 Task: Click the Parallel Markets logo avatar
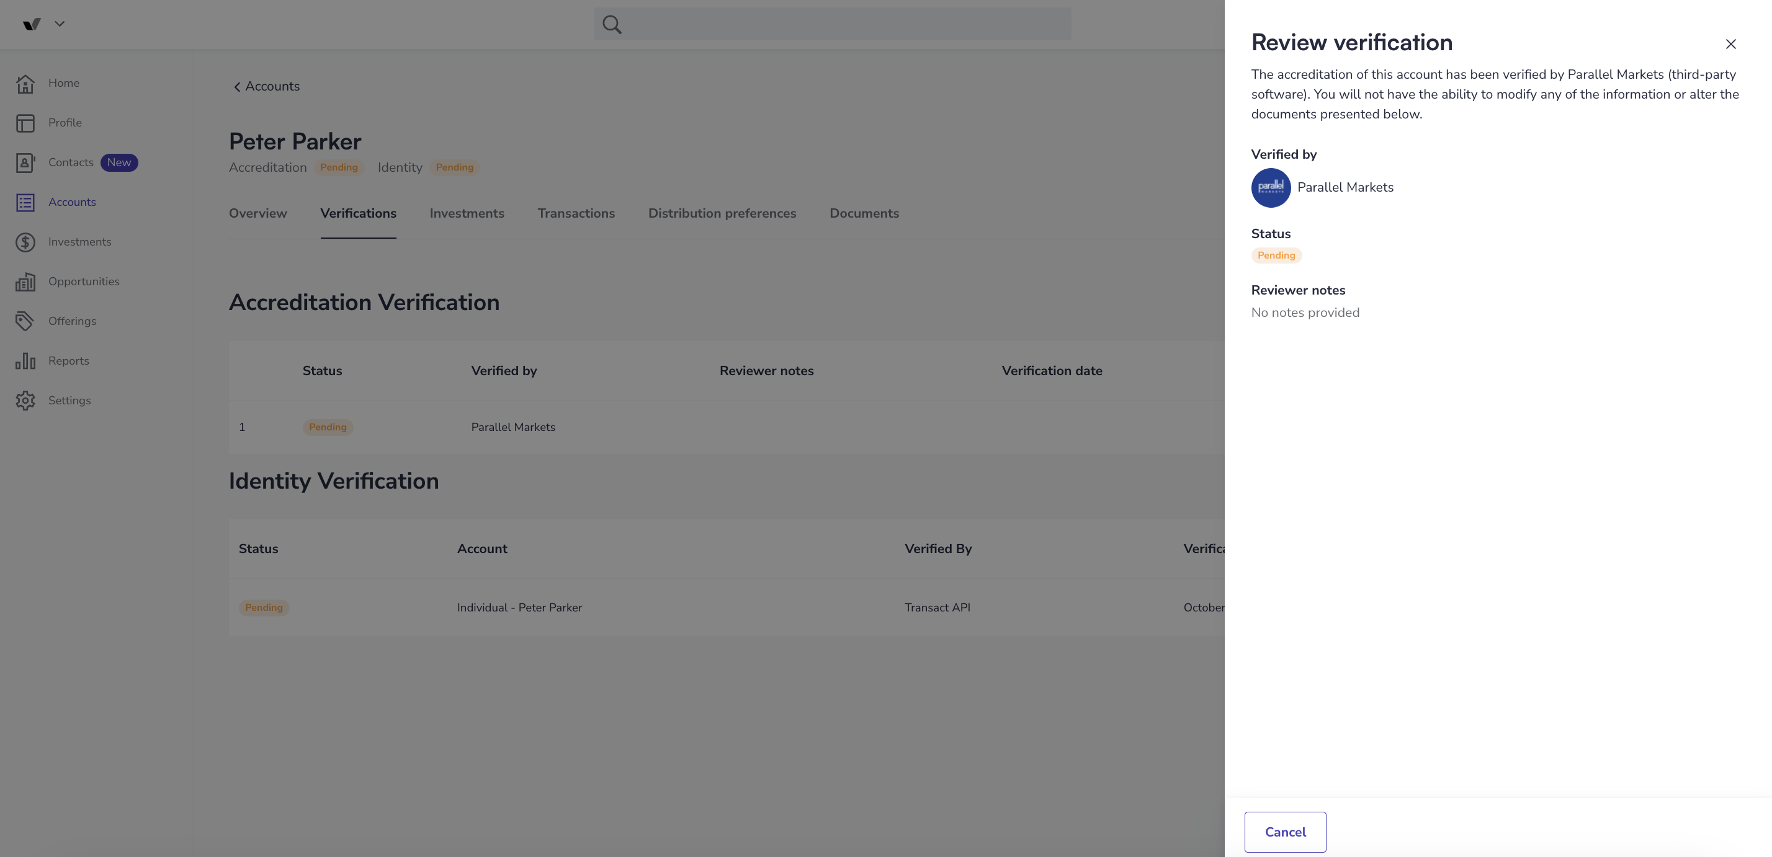(1271, 188)
